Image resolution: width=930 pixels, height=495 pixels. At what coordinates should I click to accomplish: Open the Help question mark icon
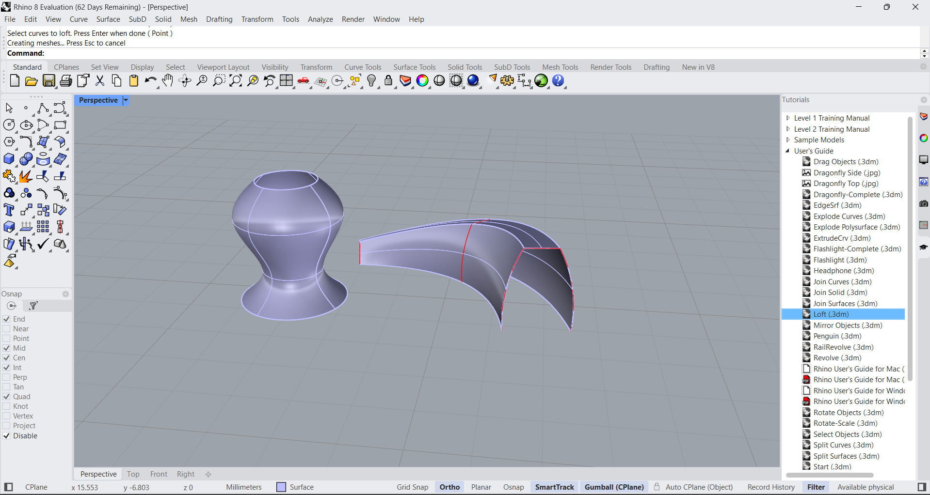pyautogui.click(x=558, y=81)
